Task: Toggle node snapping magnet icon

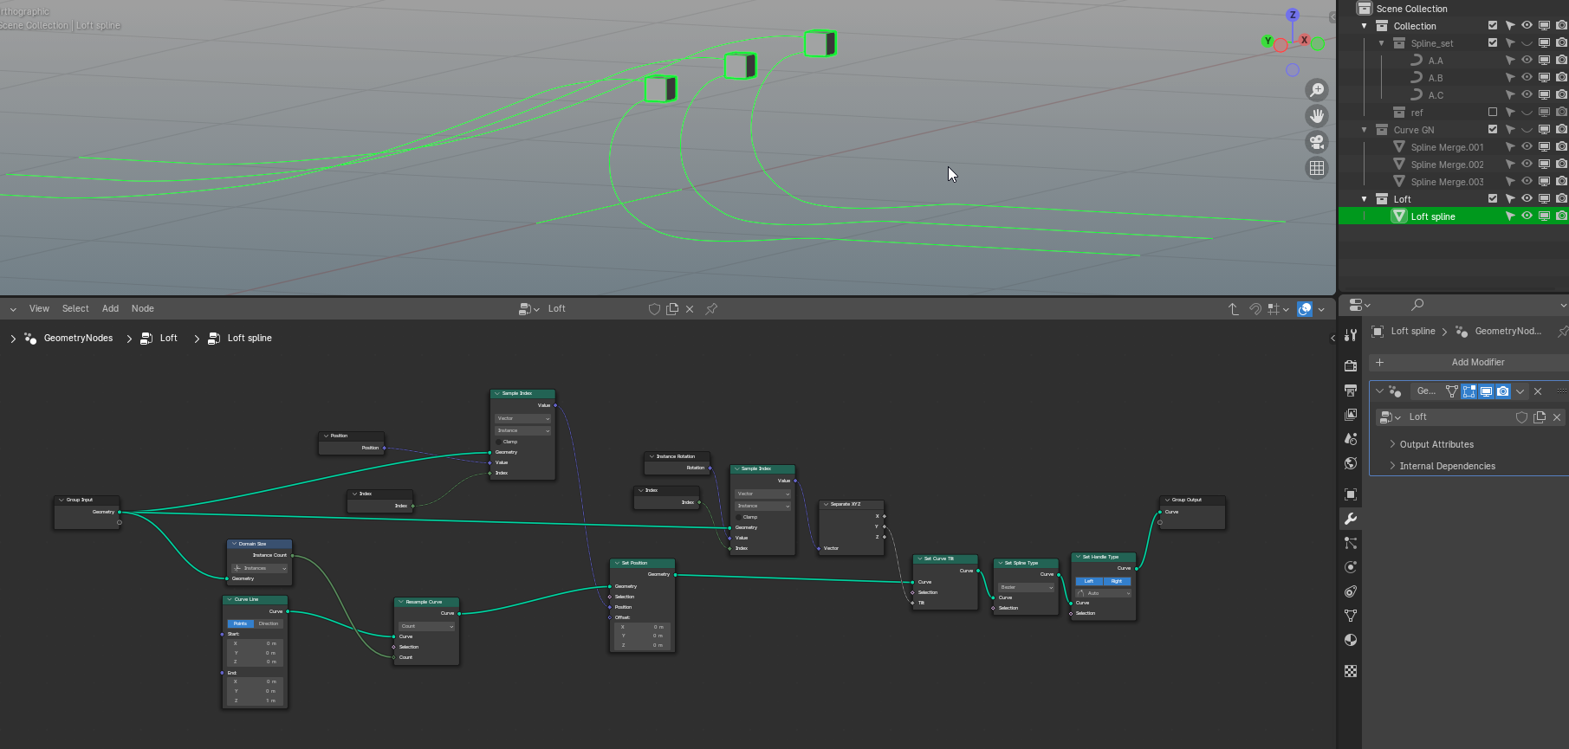Action: [1255, 309]
